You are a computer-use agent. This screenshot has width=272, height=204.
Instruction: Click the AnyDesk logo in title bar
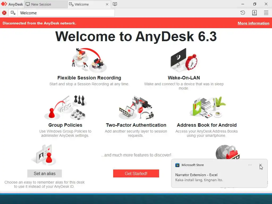(12, 4)
